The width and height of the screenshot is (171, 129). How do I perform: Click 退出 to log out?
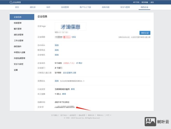[x=152, y=2]
